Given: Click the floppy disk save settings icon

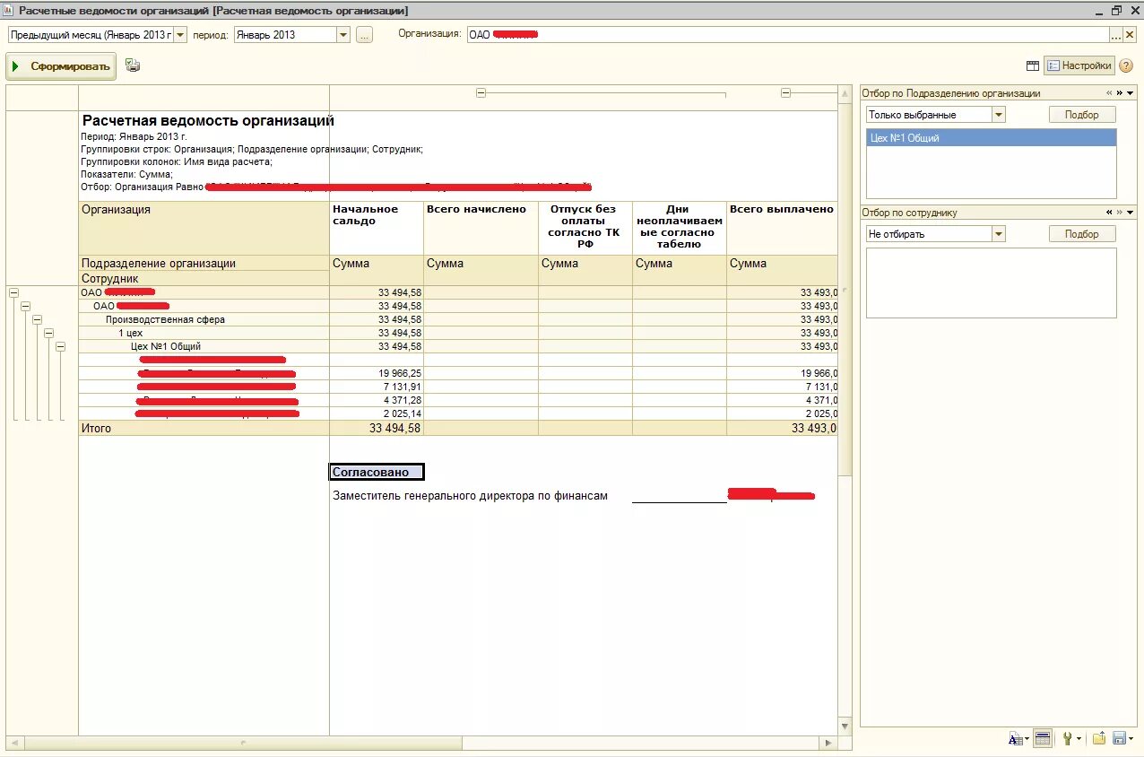Looking at the screenshot, I should point(1118,739).
